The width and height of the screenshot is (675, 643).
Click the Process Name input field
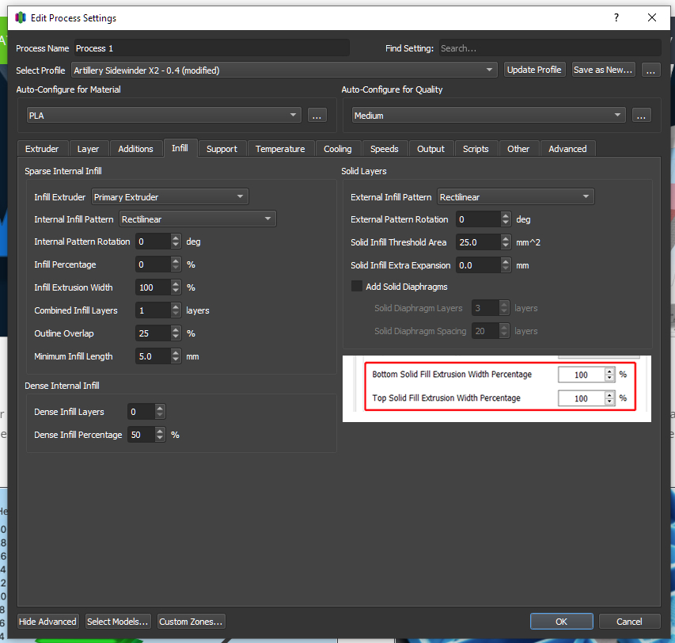[211, 48]
